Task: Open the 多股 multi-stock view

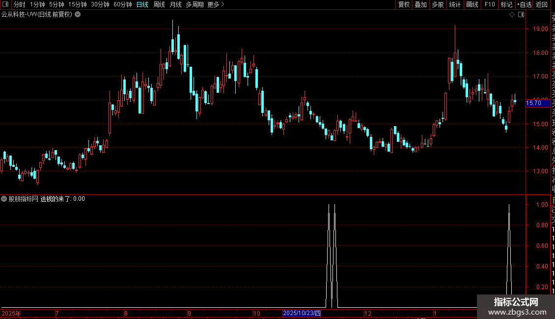Action: point(438,4)
